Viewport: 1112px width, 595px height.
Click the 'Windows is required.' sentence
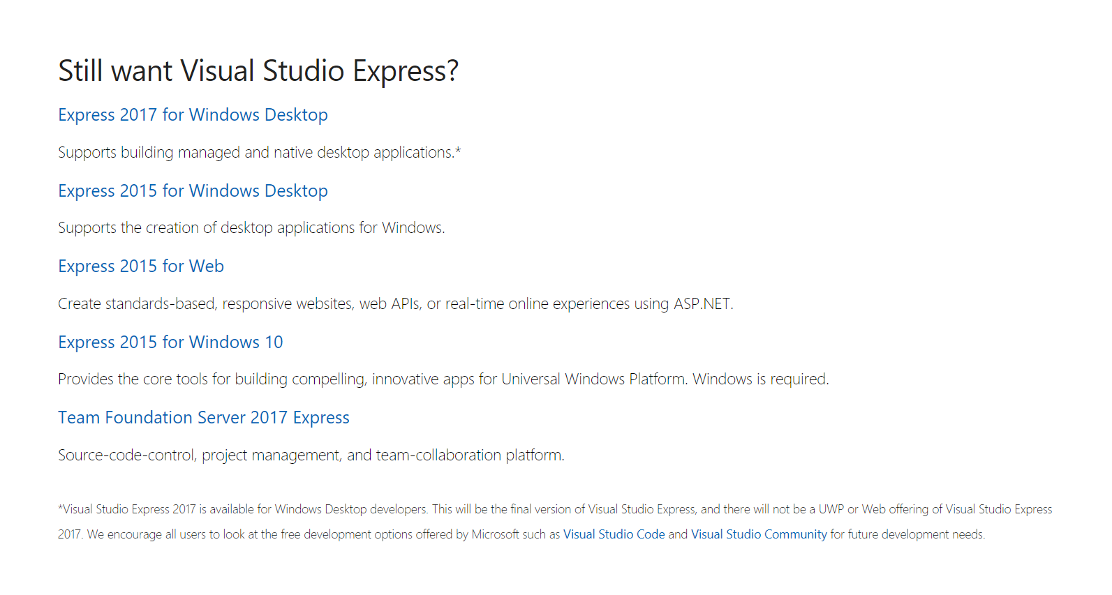[760, 379]
